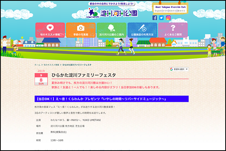Switch language to English
Viewport: 226px width, 151px height.
click(x=158, y=11)
